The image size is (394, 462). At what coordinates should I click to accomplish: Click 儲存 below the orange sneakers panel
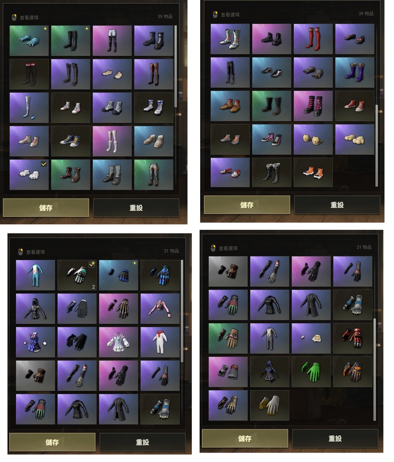247,205
